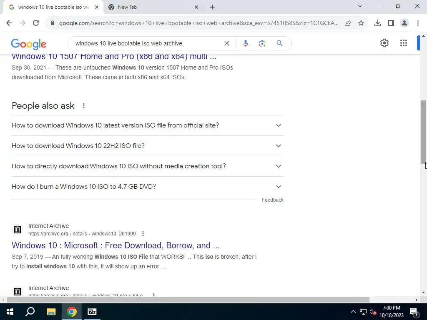Image resolution: width=427 pixels, height=320 pixels.
Task: Click the muted volume tray icon
Action: coord(373,312)
